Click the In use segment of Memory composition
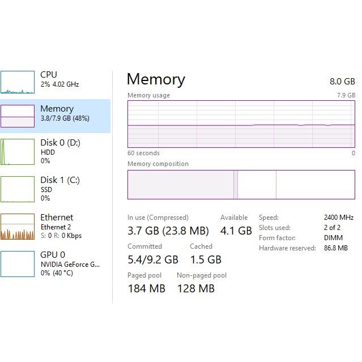362x362 pixels. [x=180, y=185]
